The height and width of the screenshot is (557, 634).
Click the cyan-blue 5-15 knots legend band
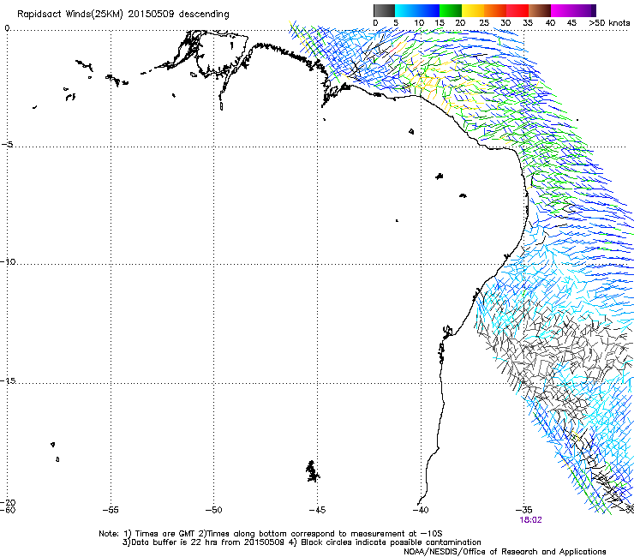[417, 10]
